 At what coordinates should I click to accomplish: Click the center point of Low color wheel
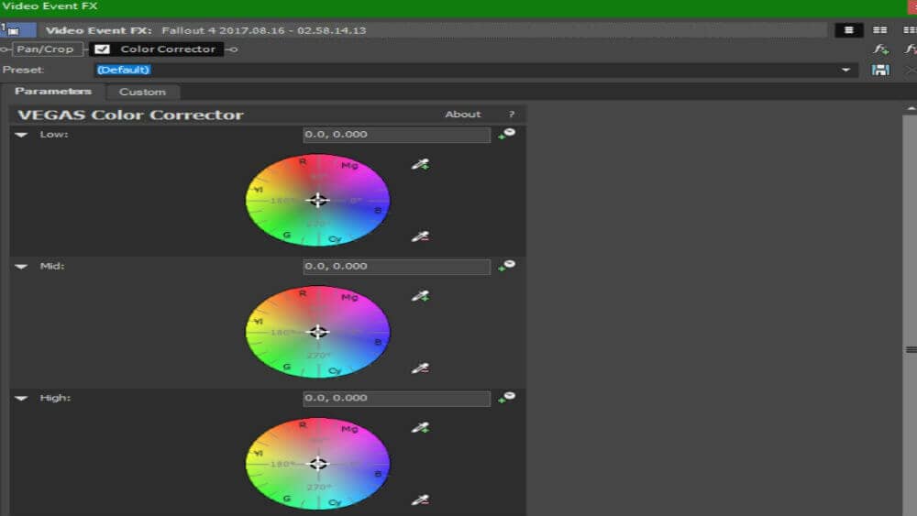[x=317, y=201]
